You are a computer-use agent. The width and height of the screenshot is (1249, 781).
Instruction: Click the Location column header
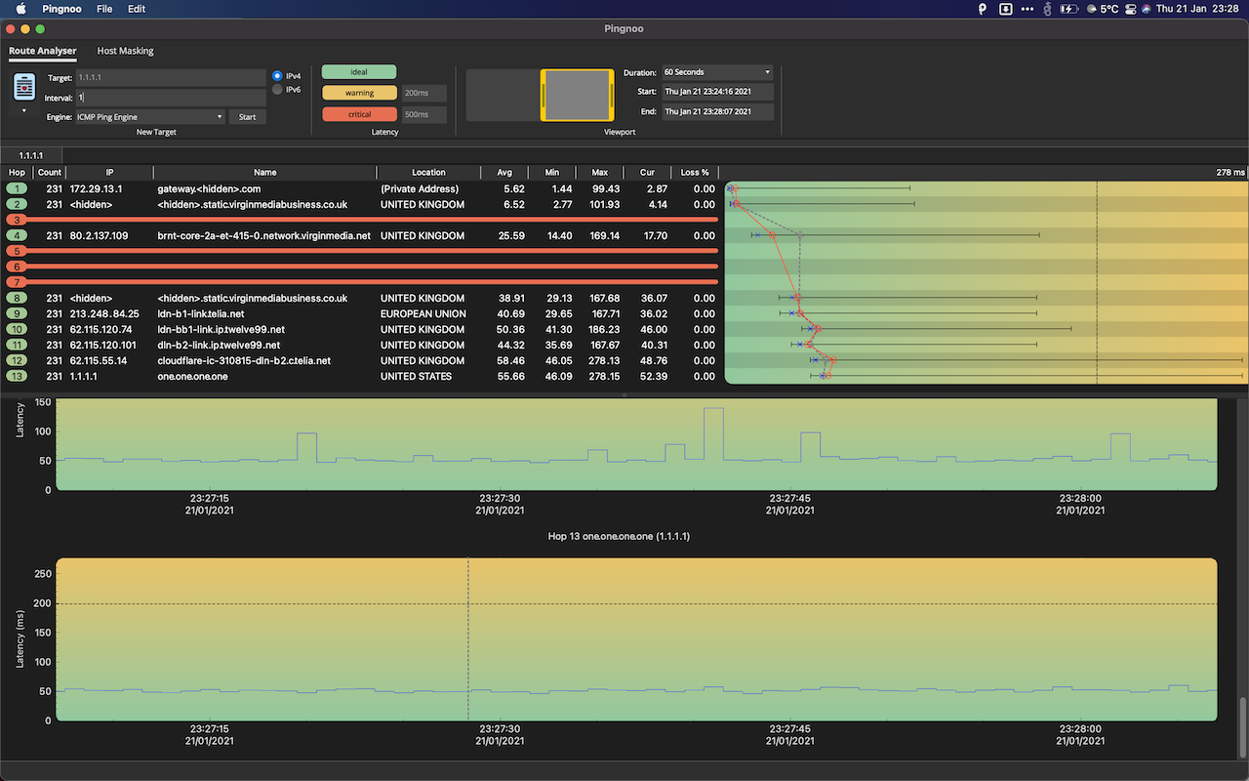(x=428, y=173)
